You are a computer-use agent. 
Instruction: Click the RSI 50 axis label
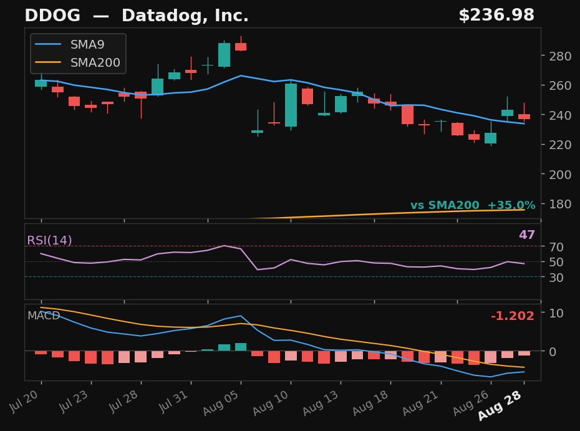pos(556,262)
